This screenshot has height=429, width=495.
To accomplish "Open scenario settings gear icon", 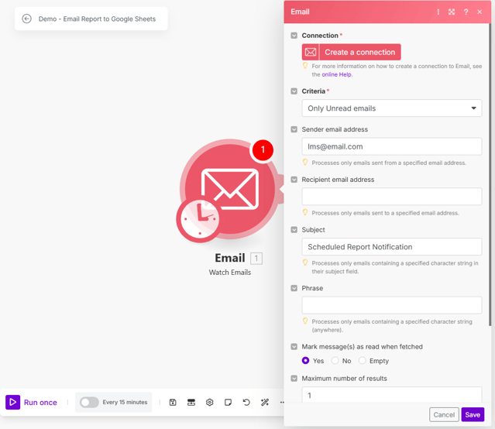I will (210, 402).
